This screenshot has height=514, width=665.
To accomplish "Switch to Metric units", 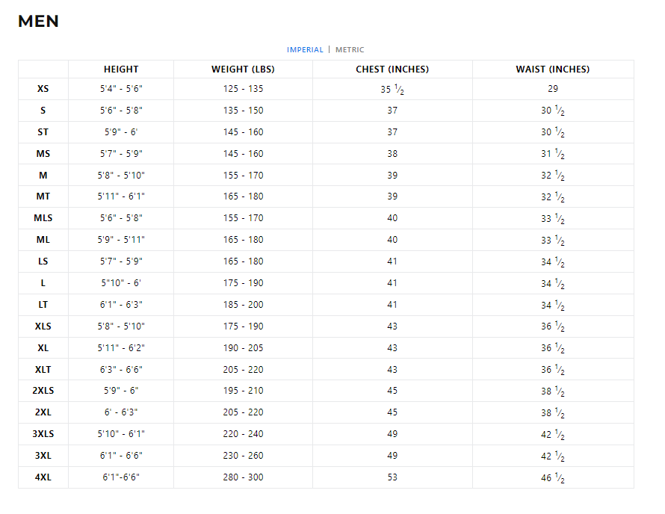I will coord(350,50).
